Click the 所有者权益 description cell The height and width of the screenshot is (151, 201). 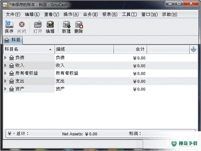[x=67, y=73]
